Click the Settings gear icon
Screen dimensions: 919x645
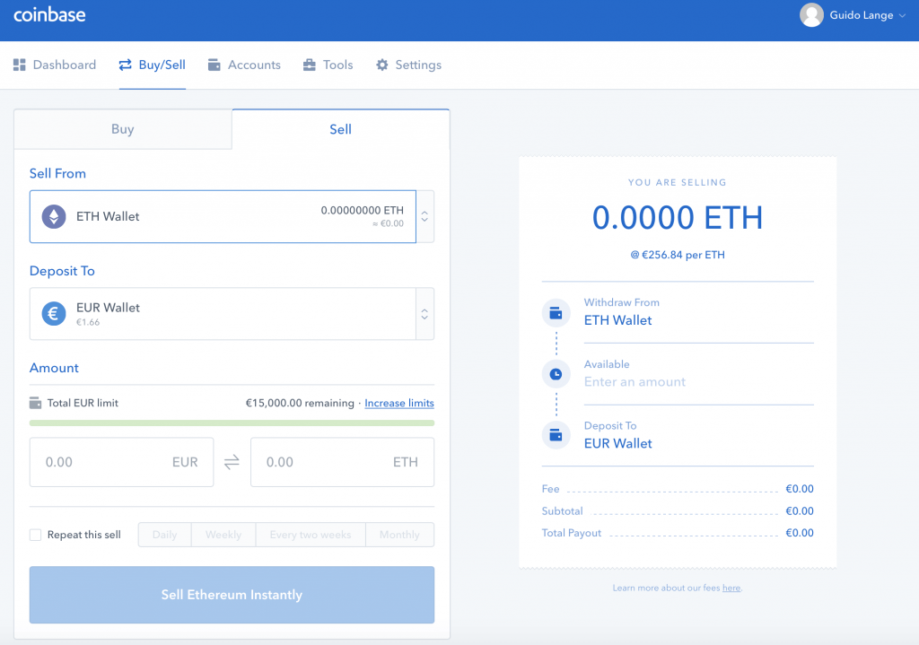point(382,65)
